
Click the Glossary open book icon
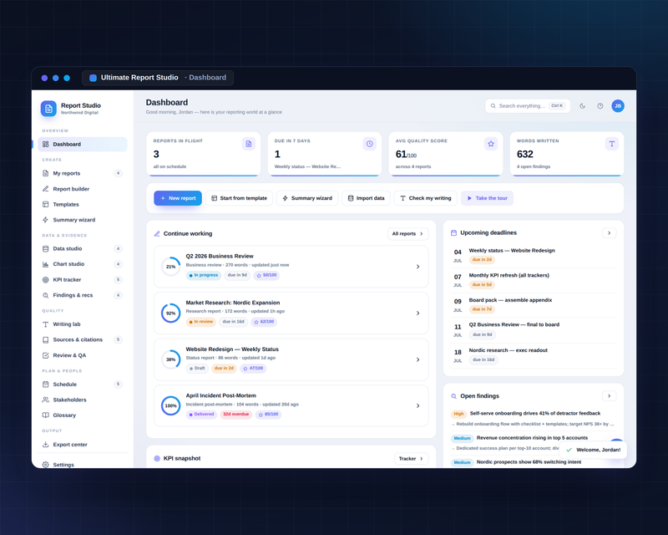click(x=46, y=415)
